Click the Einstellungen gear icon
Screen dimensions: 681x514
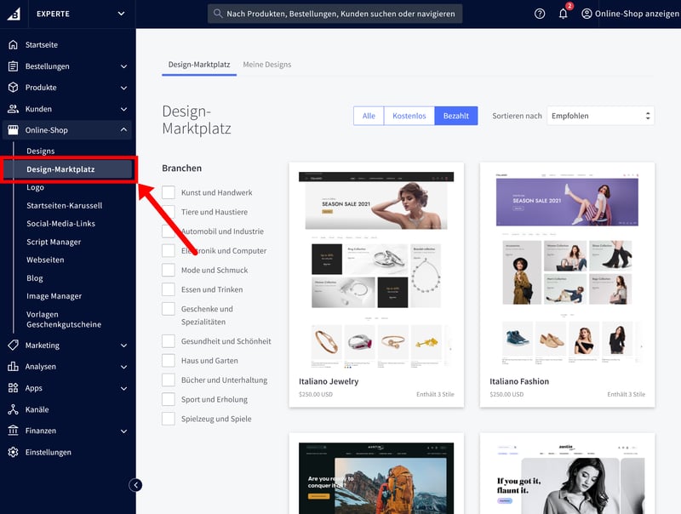[13, 452]
